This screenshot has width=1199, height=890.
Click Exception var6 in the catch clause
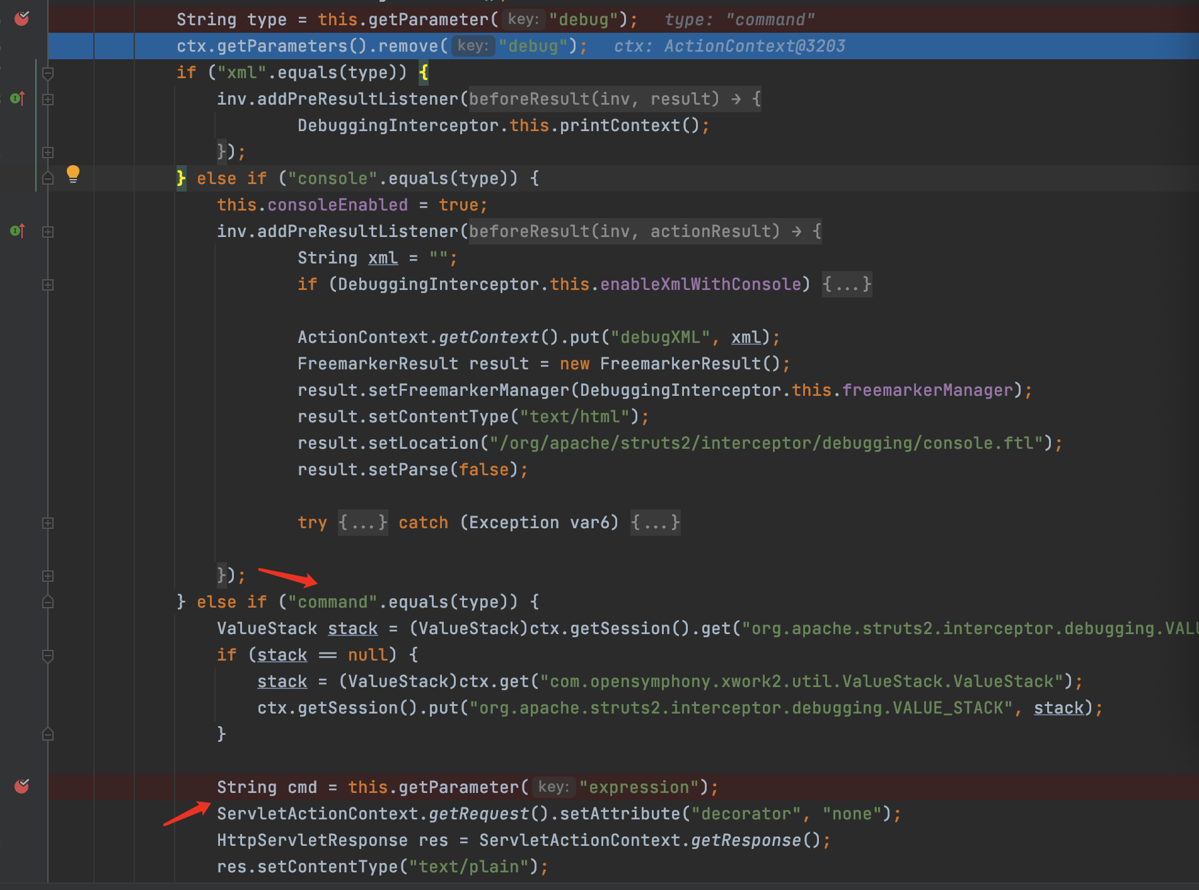tap(539, 523)
